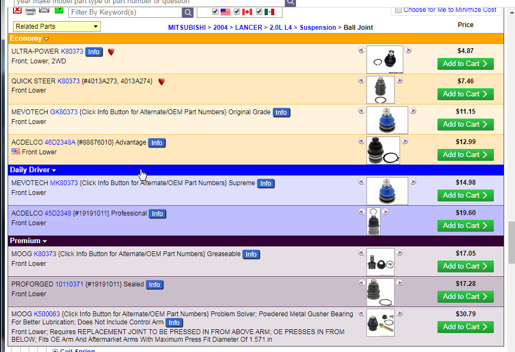Show next image for QUICK STEER K80373

tap(400, 80)
